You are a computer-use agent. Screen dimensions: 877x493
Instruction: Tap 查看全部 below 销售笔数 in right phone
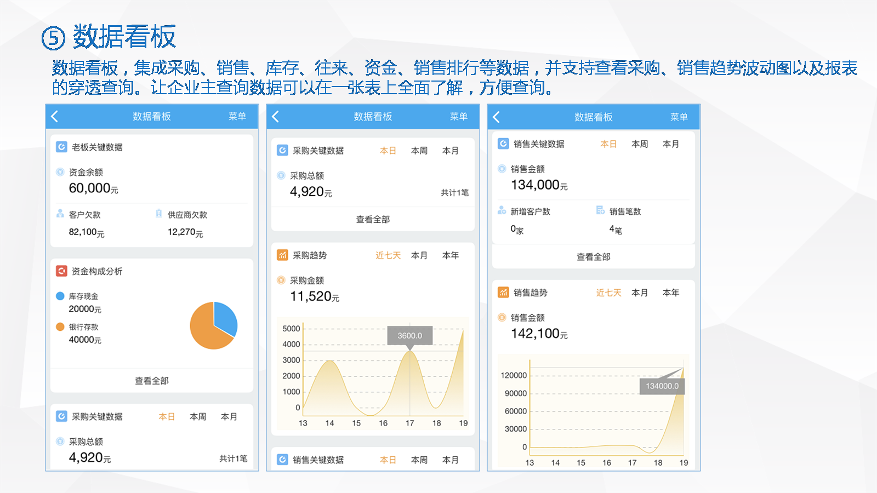(x=593, y=256)
